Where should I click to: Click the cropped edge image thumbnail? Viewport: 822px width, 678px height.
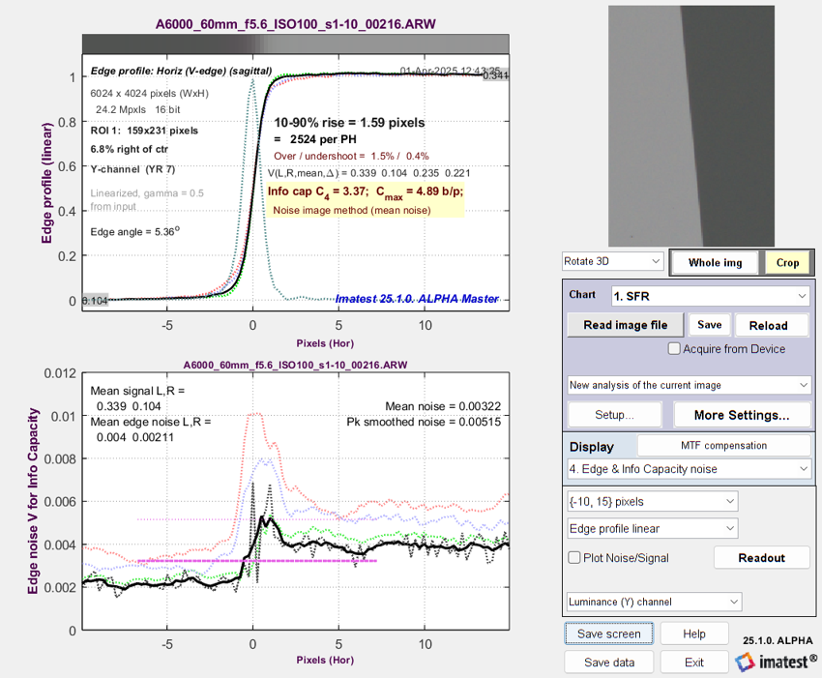[x=690, y=126]
